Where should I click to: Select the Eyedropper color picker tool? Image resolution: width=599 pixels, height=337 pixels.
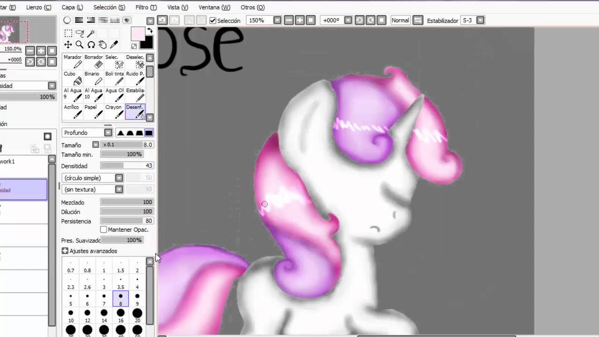click(114, 44)
